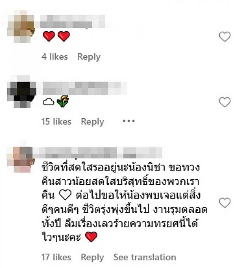244x268 pixels.
Task: Click the cloud emoji in the second comment
Action: click(48, 102)
